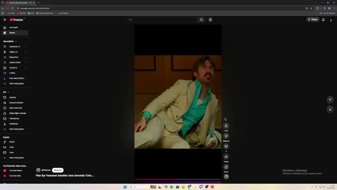Expand Daha fazla göster under Keşfet

point(15,158)
